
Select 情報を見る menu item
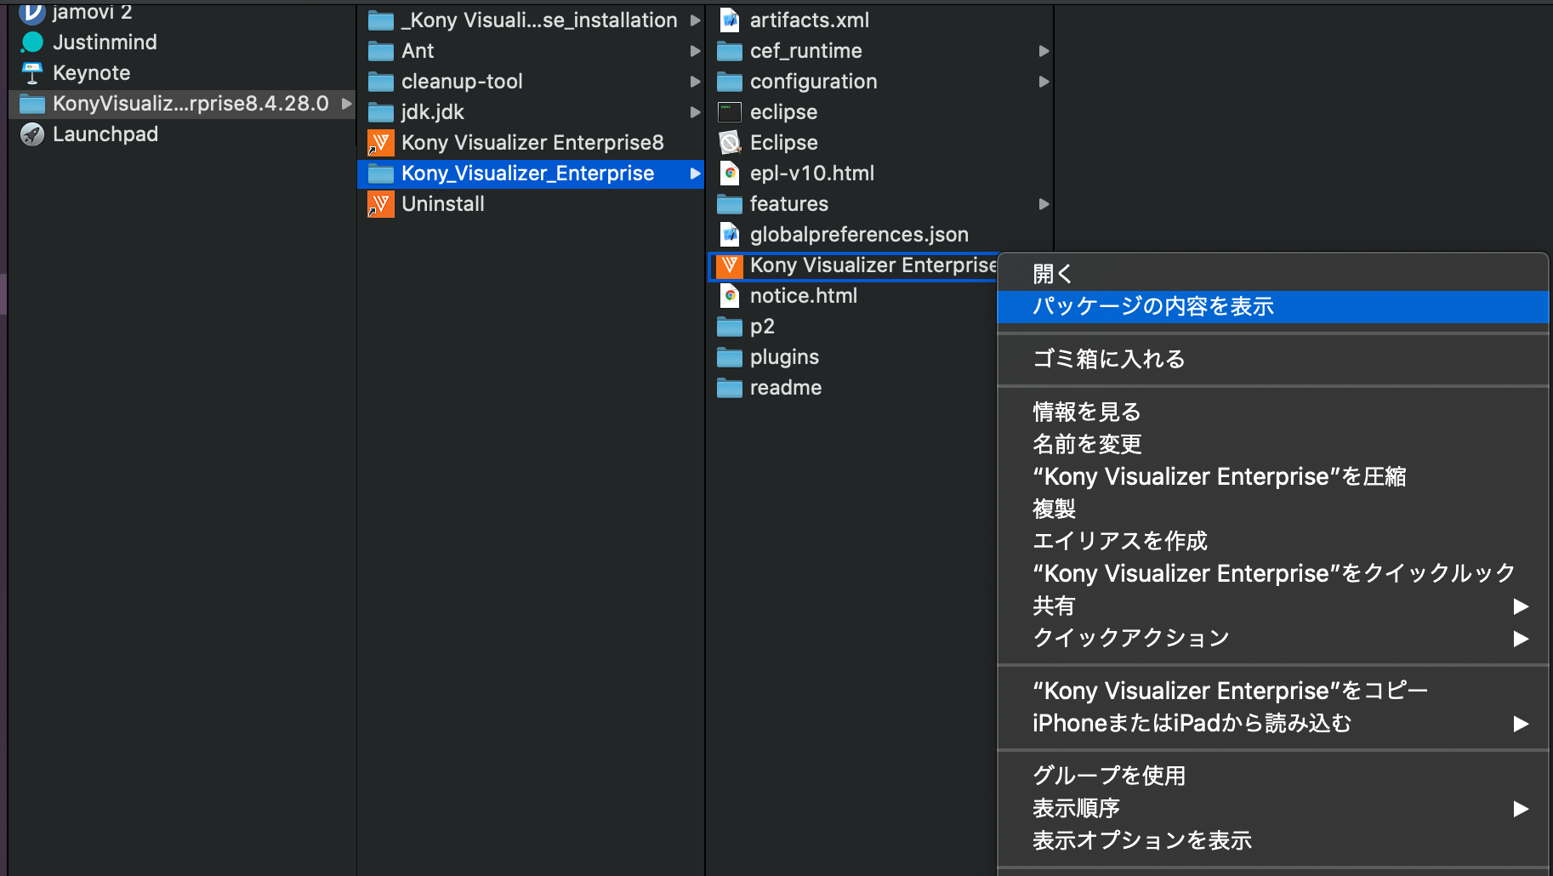point(1272,412)
